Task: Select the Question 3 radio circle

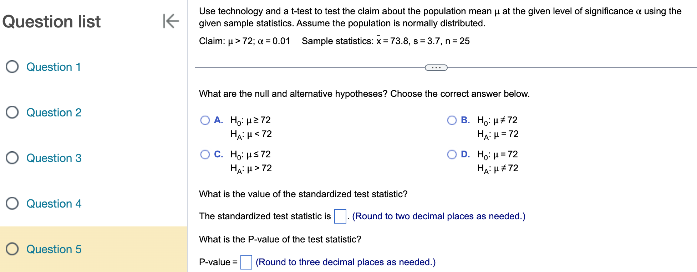Action: (12, 158)
